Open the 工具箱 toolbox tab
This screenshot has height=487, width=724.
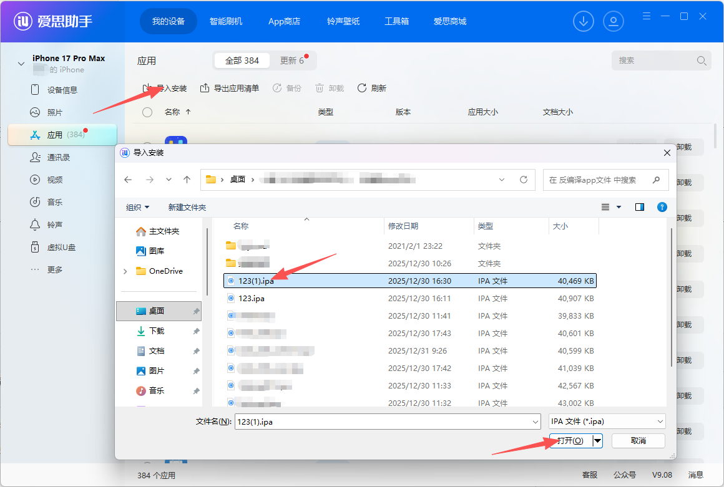[x=396, y=21]
